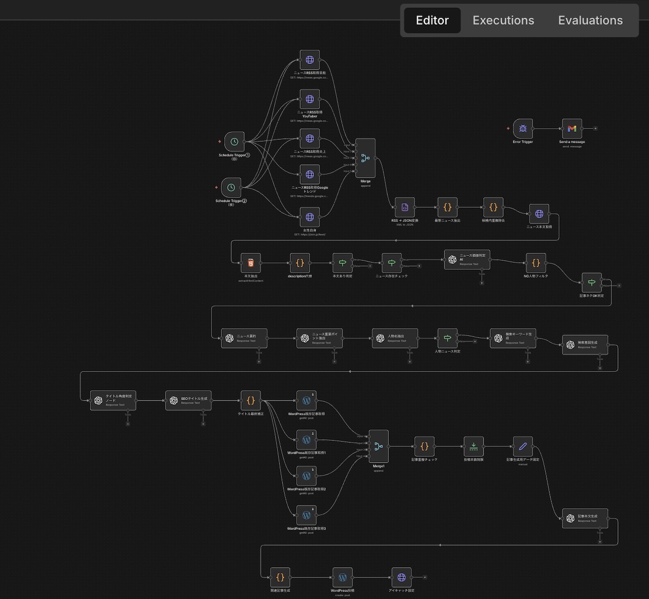Click the 記事ネタOK判定 If node

591,283
